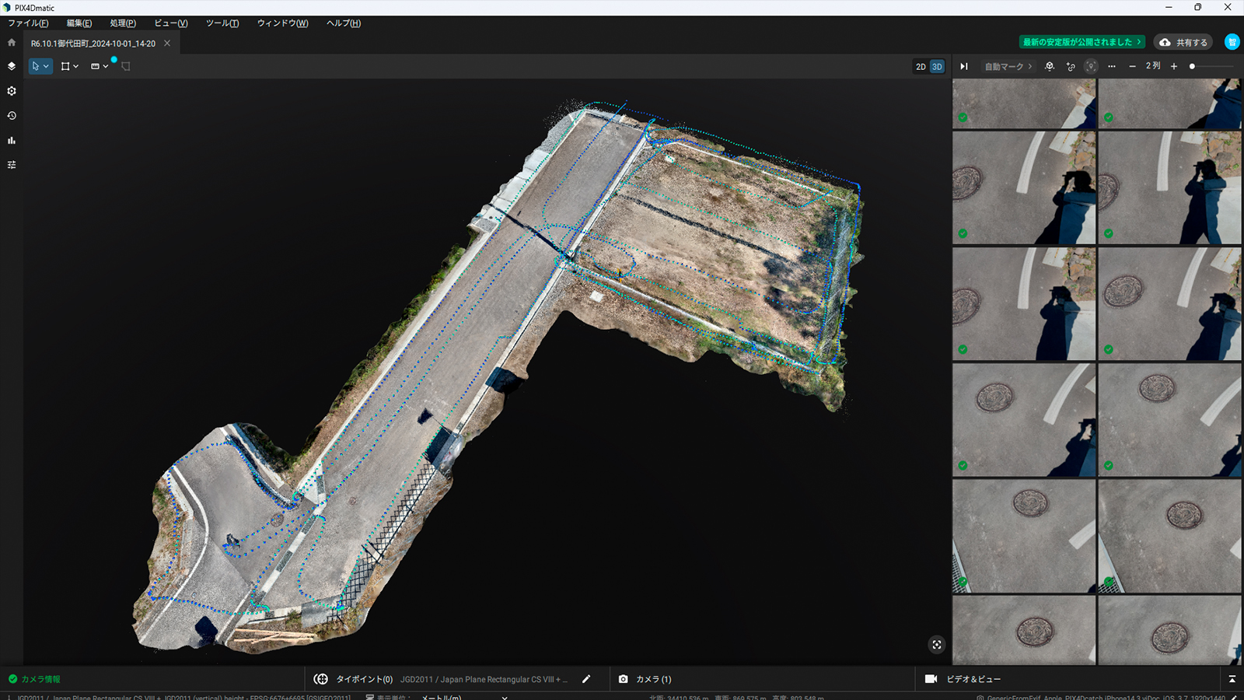The image size is (1244, 700).
Task: Open processing options gear icon
Action: click(x=12, y=91)
